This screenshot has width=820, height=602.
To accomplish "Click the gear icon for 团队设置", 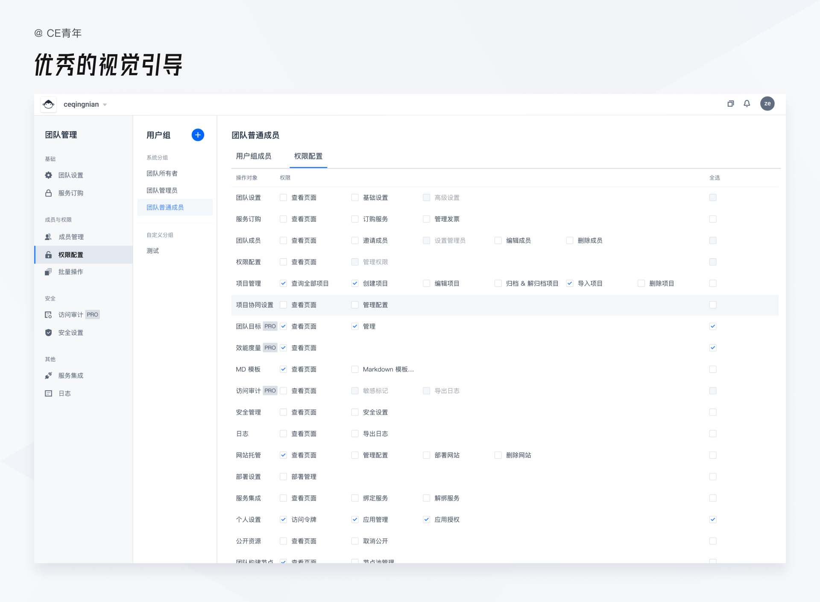I will click(49, 175).
